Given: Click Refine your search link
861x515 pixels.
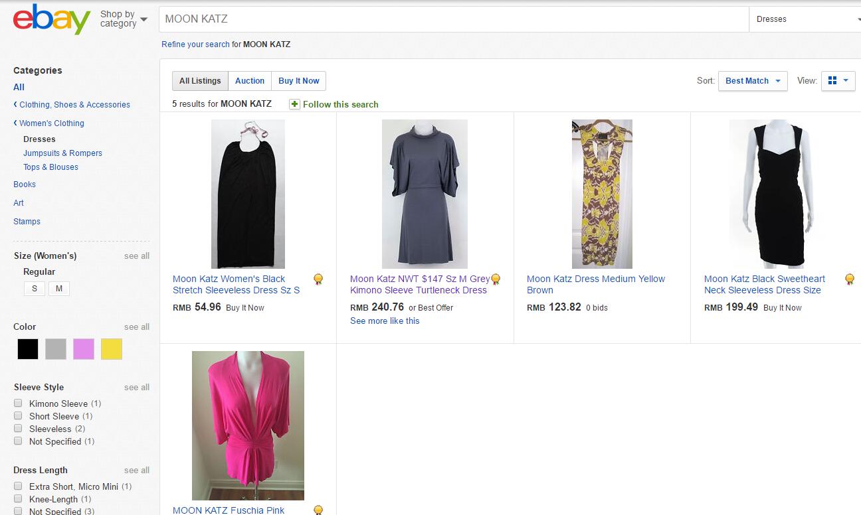Looking at the screenshot, I should 195,44.
